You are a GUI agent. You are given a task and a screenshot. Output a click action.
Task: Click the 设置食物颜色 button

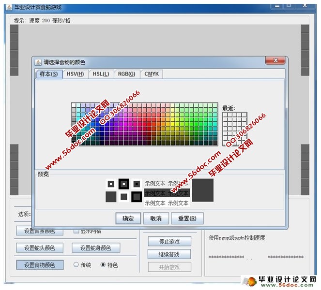point(40,265)
